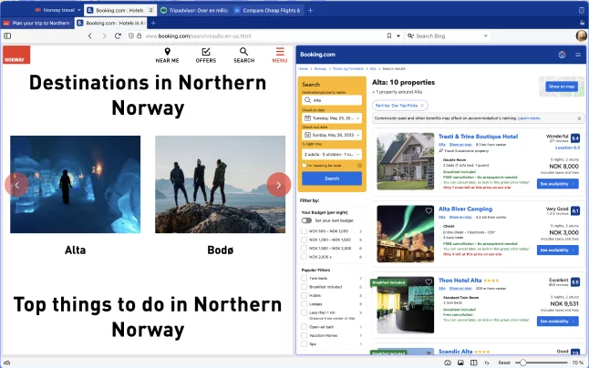This screenshot has width=589, height=368.
Task: Check the Less than 1 km filter
Action: [305, 312]
